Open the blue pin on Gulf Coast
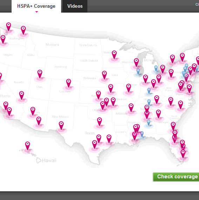The height and width of the screenshot is (200, 199). click(142, 134)
